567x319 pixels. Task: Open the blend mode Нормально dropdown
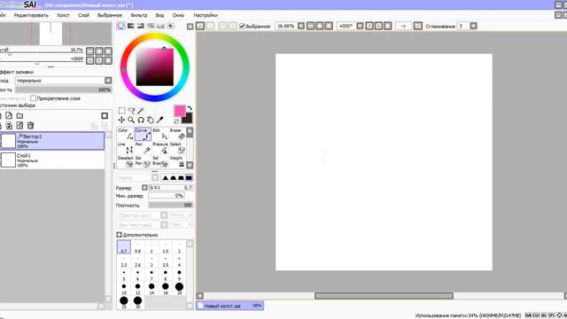pyautogui.click(x=108, y=81)
